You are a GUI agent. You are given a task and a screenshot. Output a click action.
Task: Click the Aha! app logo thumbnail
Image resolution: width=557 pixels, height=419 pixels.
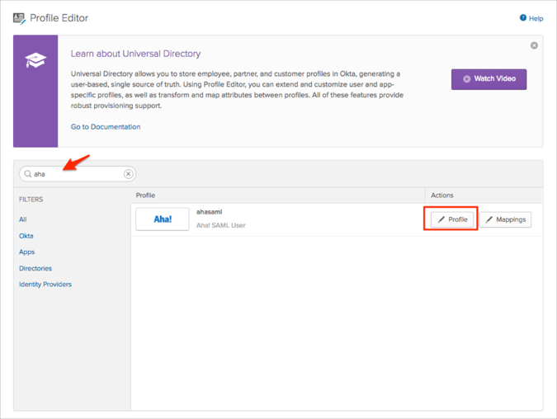(x=163, y=219)
